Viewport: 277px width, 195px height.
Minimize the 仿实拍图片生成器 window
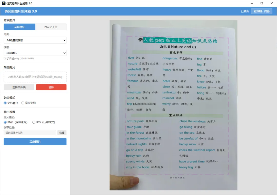click(252, 3)
